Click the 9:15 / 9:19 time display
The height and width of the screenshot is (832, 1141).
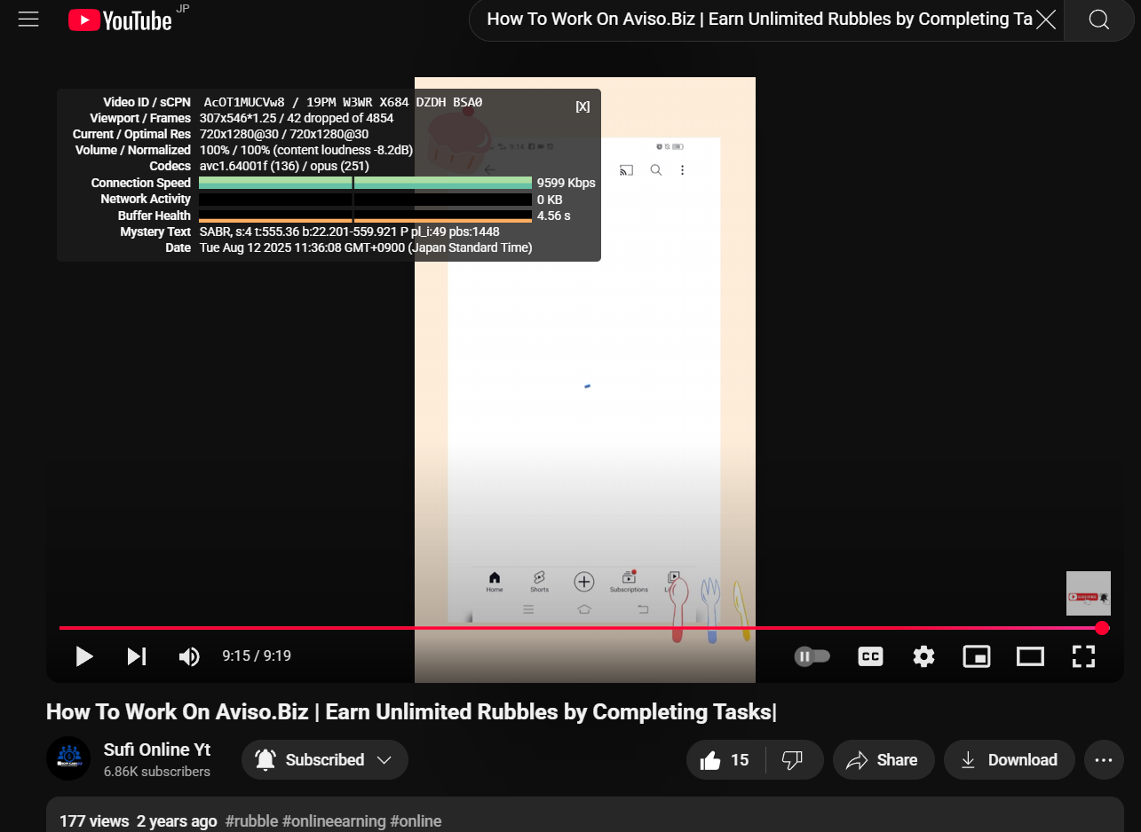tap(257, 656)
